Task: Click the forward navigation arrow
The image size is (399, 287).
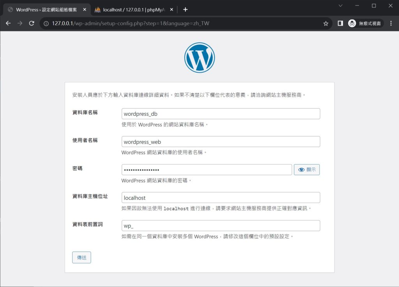Action: pos(20,23)
